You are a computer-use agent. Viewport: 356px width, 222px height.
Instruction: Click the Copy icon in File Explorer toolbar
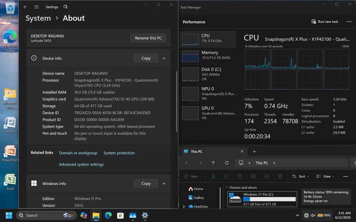click(x=227, y=176)
